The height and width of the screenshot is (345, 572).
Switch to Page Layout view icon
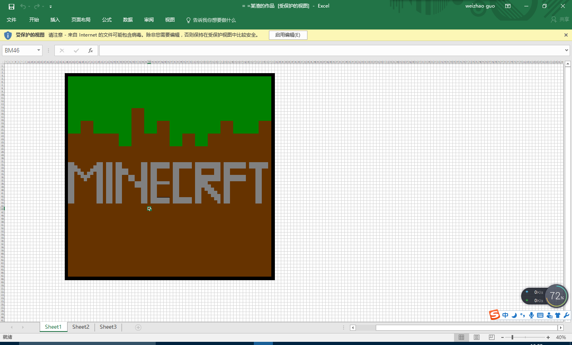(476, 337)
